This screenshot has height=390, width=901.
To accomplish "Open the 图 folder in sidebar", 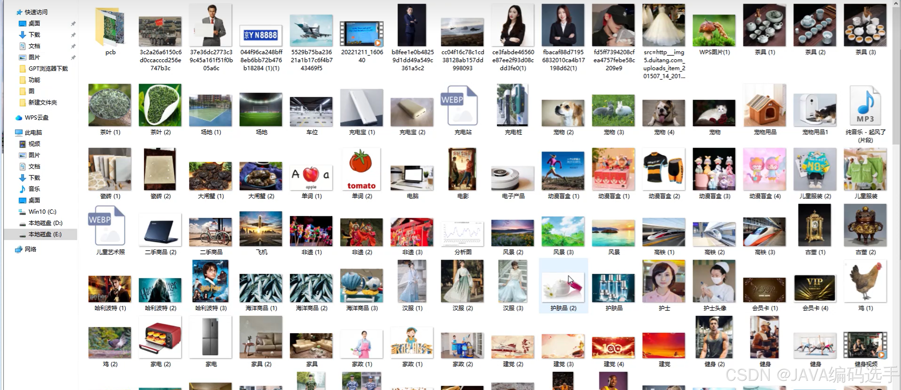I will [31, 91].
